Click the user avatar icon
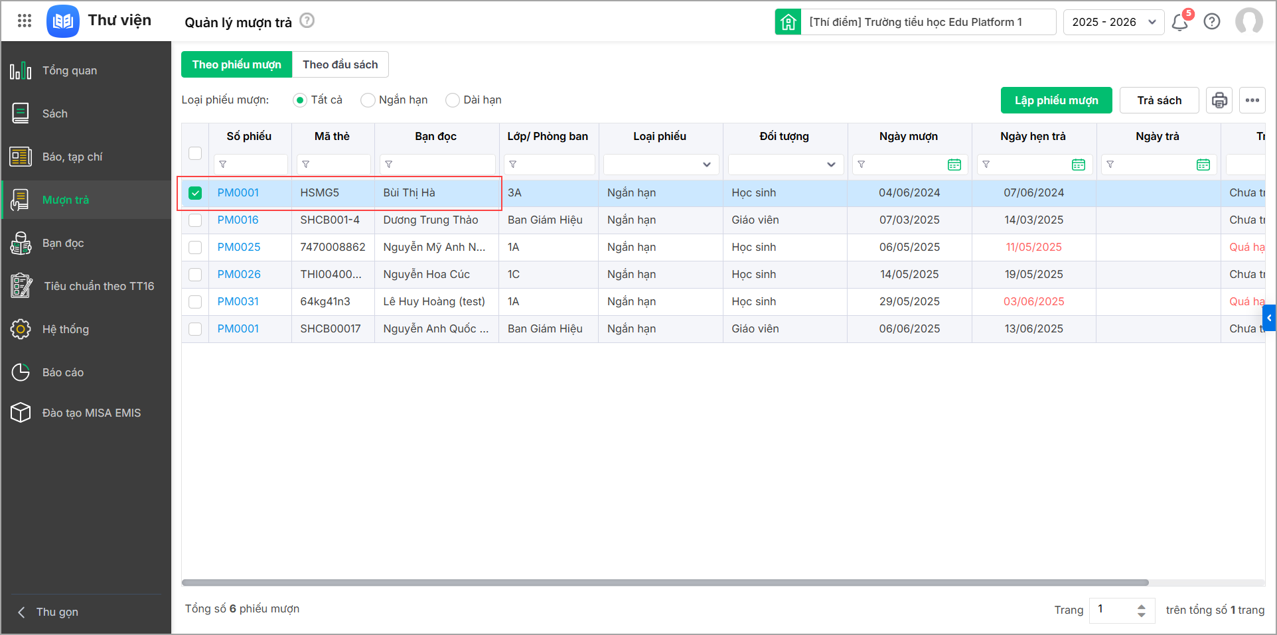Viewport: 1277px width, 635px height. 1248,22
